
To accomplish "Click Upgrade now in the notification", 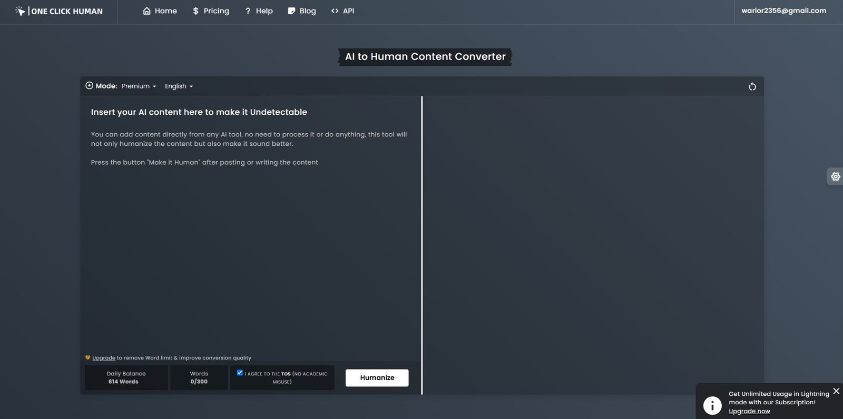I will point(749,411).
